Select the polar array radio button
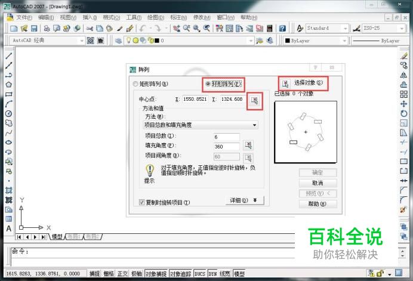Image resolution: width=413 pixels, height=281 pixels. click(208, 84)
